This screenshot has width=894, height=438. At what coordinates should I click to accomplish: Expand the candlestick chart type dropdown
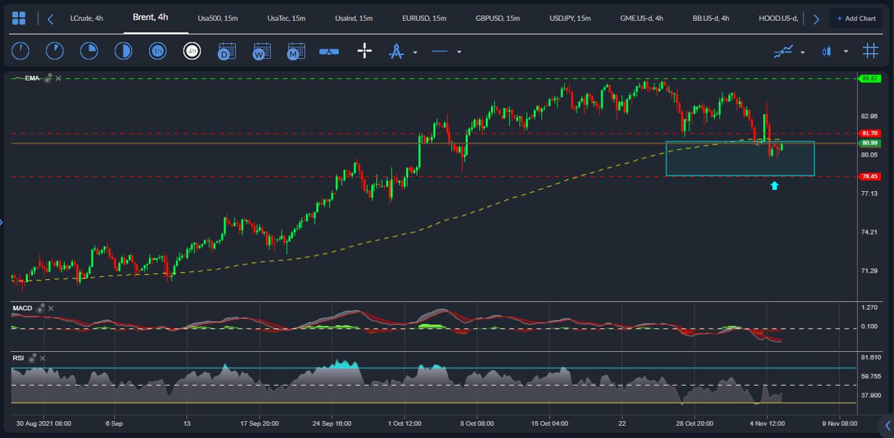pos(845,52)
